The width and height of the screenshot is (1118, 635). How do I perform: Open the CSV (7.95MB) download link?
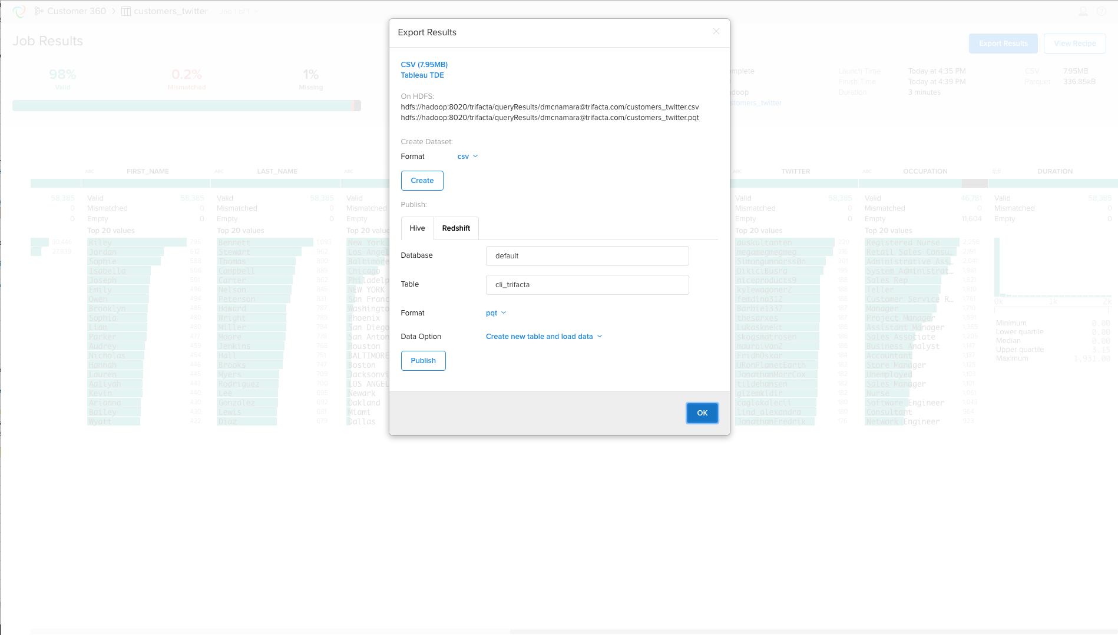(424, 64)
